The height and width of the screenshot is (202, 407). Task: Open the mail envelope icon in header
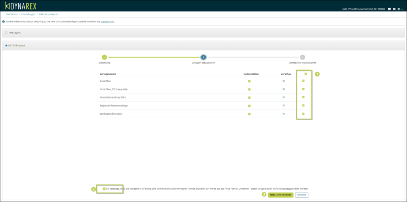[394, 9]
